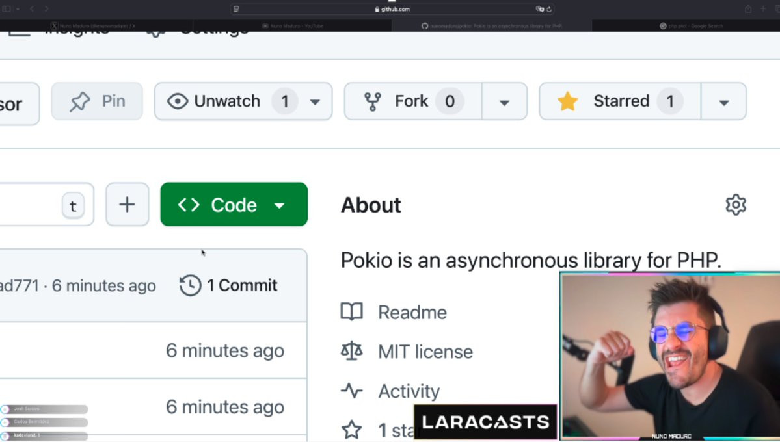Screen dimensions: 780x442
Task: Toggle the Starred button
Action: [x=620, y=101]
